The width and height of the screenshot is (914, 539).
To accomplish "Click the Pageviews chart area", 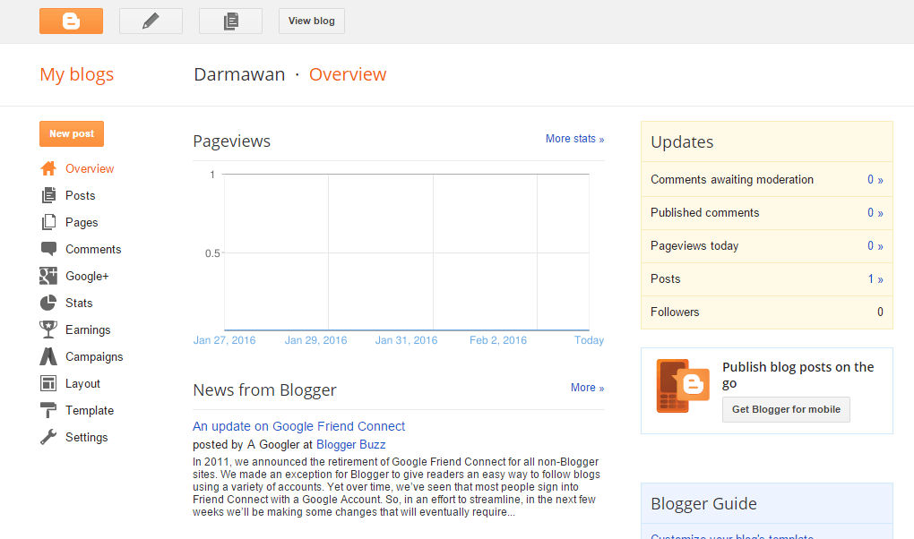I will tap(406, 252).
